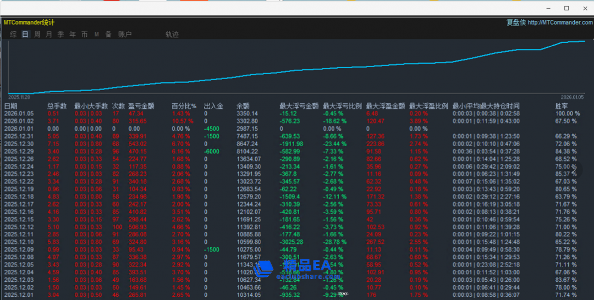Open the 季 quarterly tab

coord(61,34)
